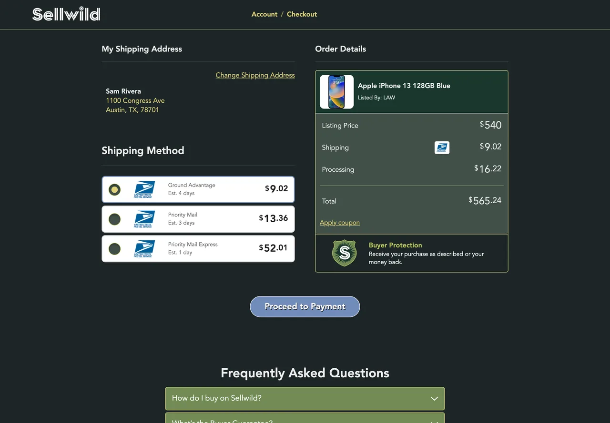The height and width of the screenshot is (423, 610).
Task: Click USPS logo in Ground Advantage row
Action: coord(144,189)
